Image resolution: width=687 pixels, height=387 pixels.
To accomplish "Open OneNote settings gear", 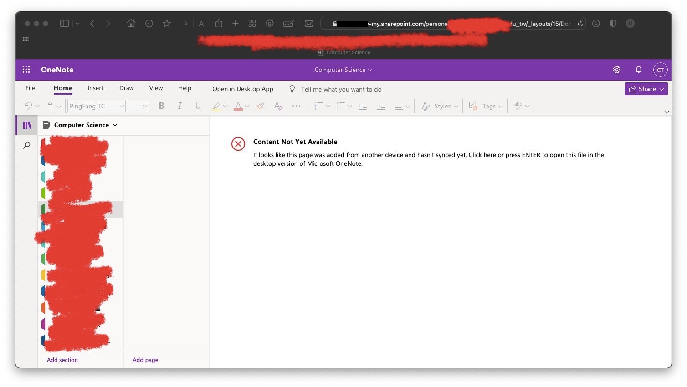I will coord(617,70).
